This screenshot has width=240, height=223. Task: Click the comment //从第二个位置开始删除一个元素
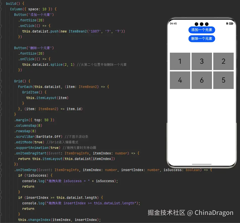click(102, 65)
